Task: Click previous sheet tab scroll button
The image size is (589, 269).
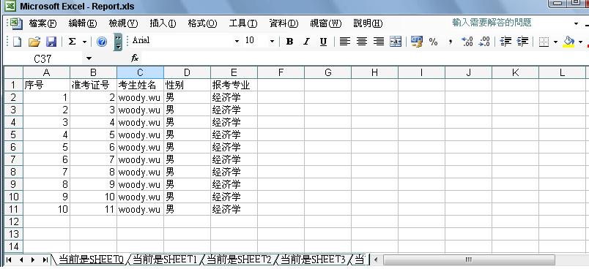Action: (21, 259)
